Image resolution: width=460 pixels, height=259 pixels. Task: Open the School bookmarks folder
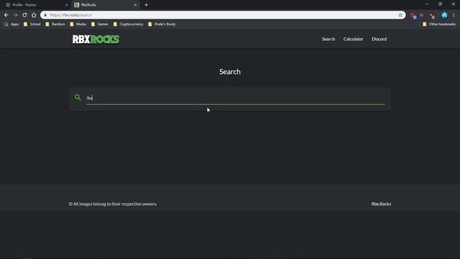(x=32, y=24)
